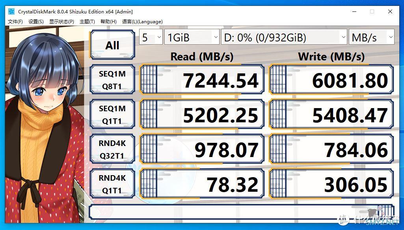The height and width of the screenshot is (230, 404).
Task: Start the RND4K Q32T1 test
Action: (x=112, y=149)
